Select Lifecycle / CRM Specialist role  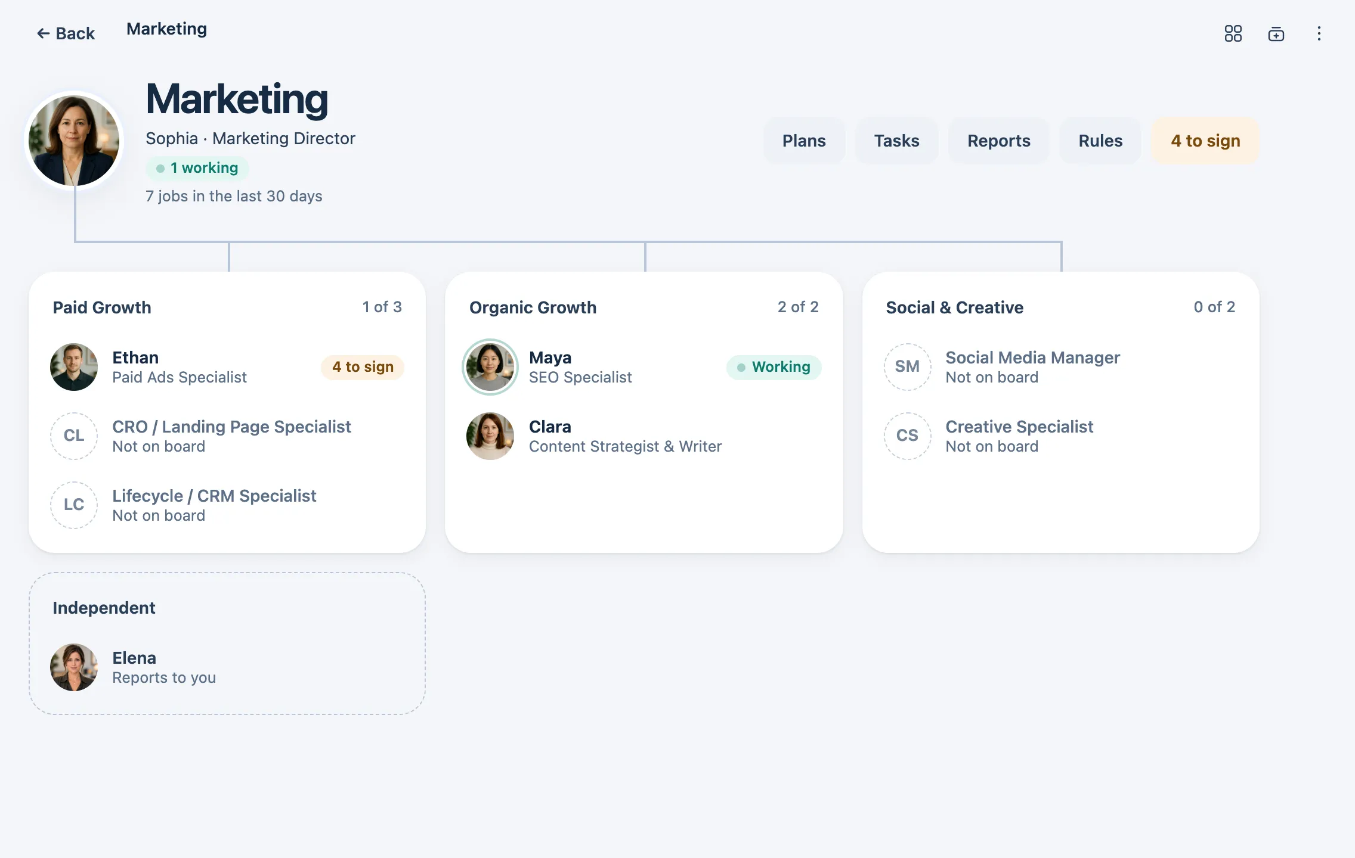[x=227, y=505]
